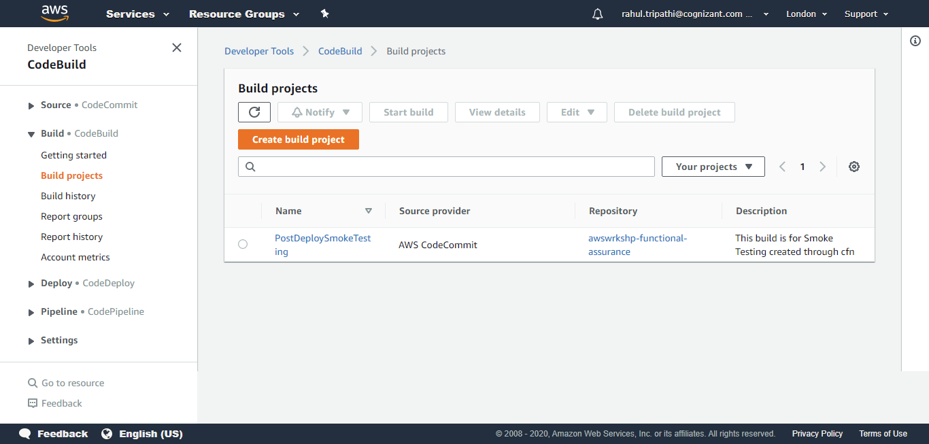Click the Source provider column header
Screen dimensions: 929x444
(435, 211)
